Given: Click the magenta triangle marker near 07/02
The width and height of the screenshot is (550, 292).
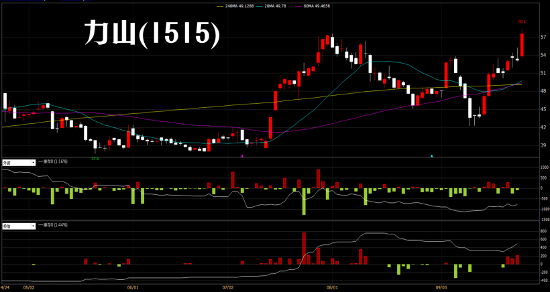Looking at the screenshot, I should coord(242,155).
